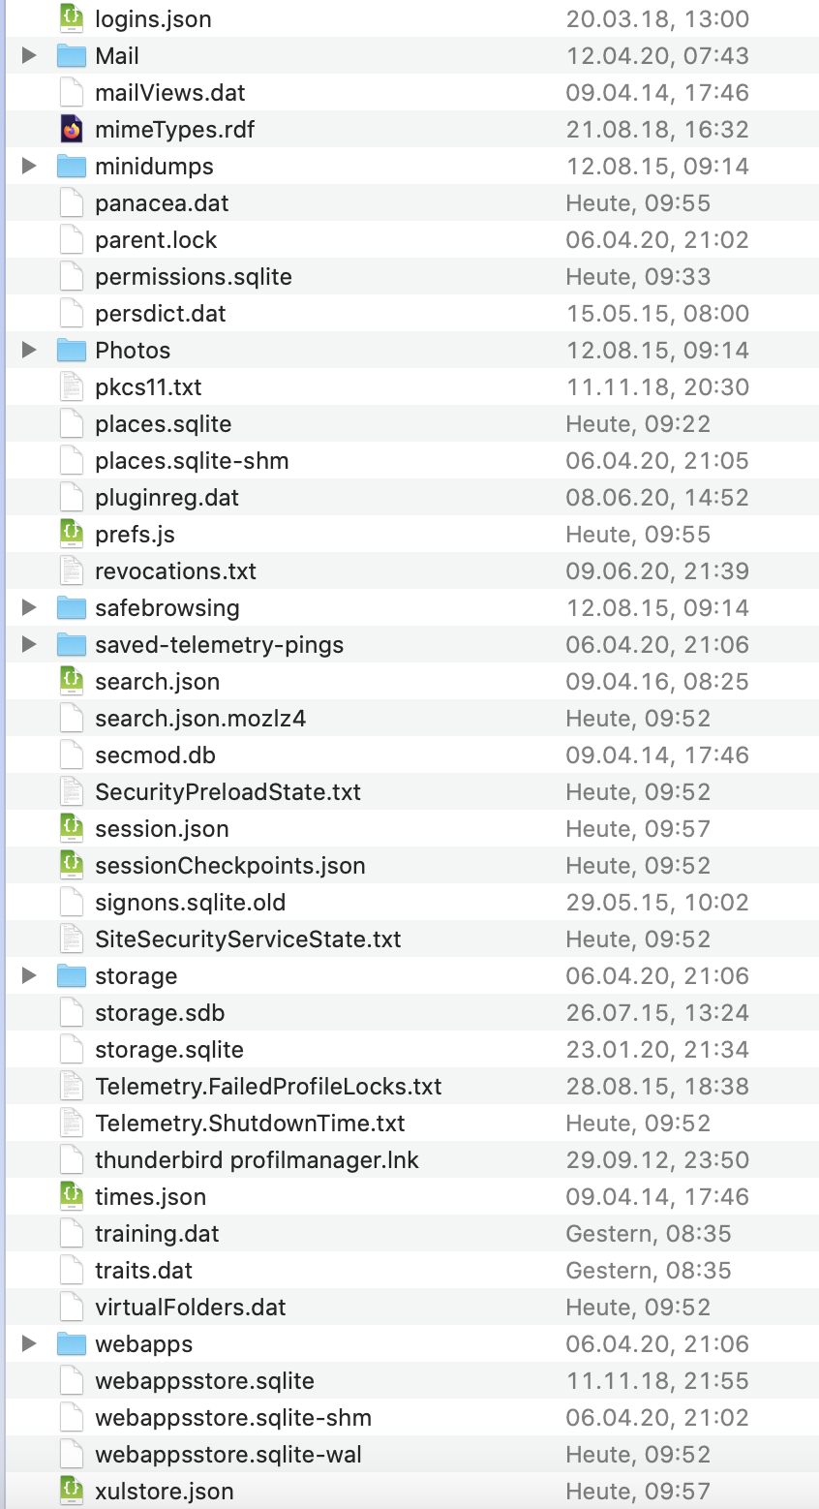Select the session.json file icon
The width and height of the screenshot is (819, 1509).
coord(72,828)
